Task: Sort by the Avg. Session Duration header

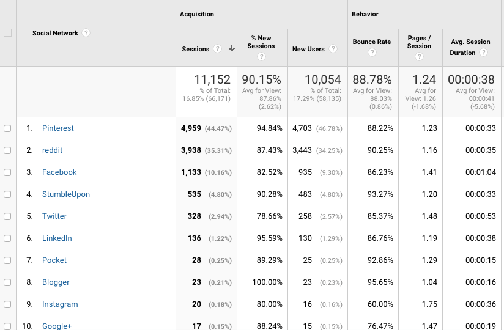Action: (x=470, y=47)
